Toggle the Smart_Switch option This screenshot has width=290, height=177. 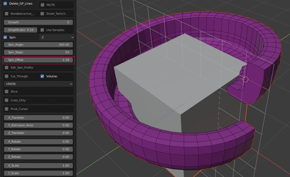click(x=42, y=14)
